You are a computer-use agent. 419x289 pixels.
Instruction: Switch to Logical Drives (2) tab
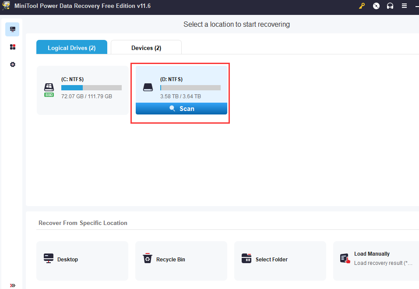click(72, 47)
